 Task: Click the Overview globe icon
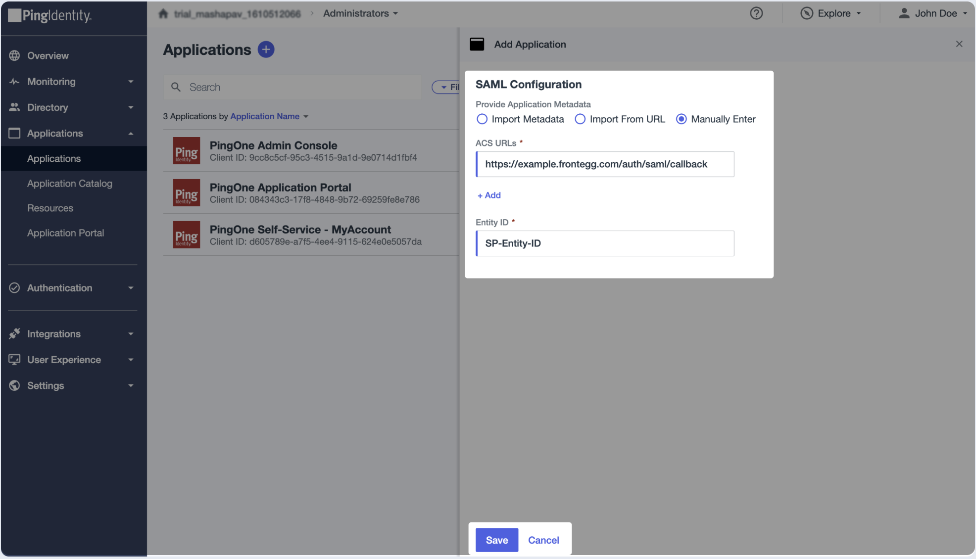tap(14, 55)
